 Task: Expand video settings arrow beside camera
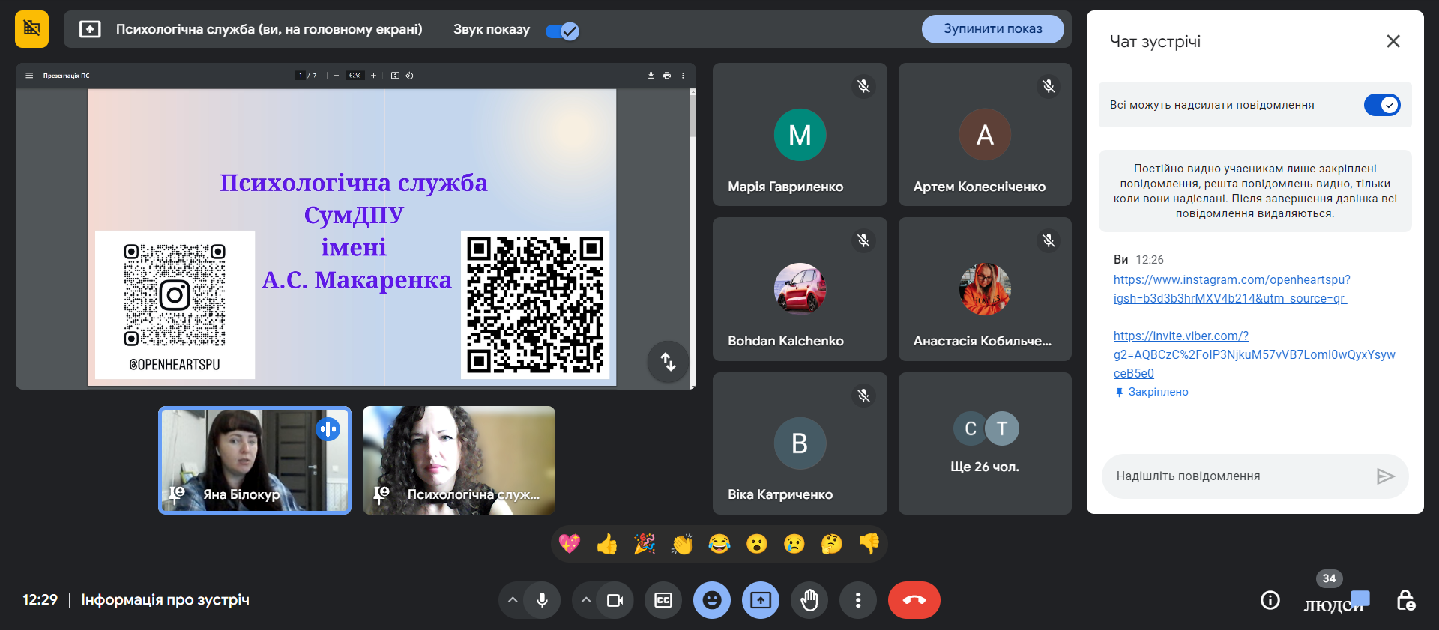(586, 600)
